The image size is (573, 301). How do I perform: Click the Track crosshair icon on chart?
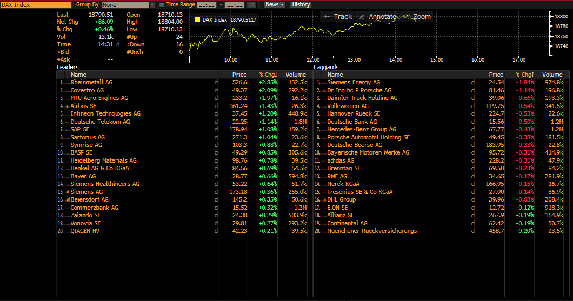[x=327, y=17]
